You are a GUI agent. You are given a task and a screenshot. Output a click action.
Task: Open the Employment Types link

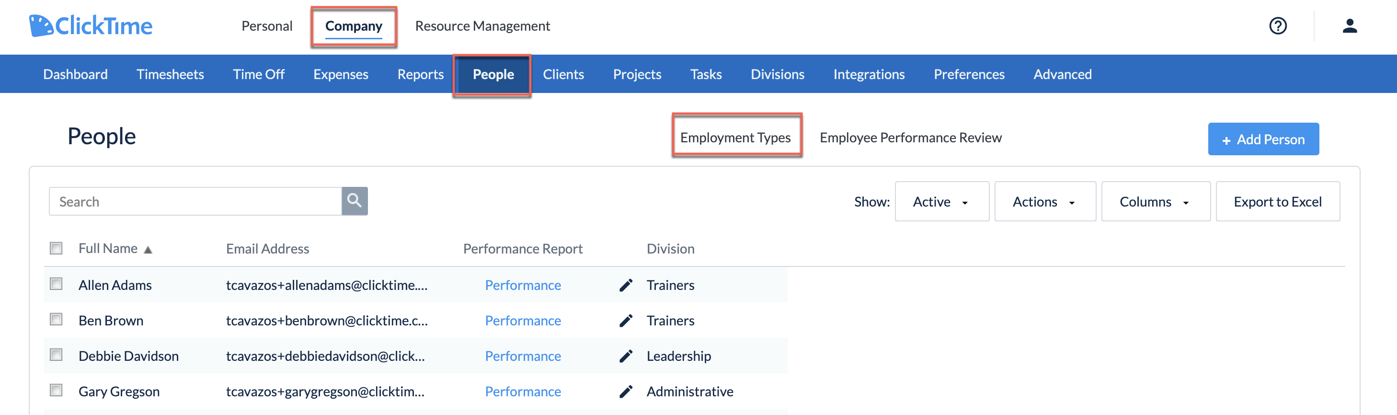click(x=735, y=137)
